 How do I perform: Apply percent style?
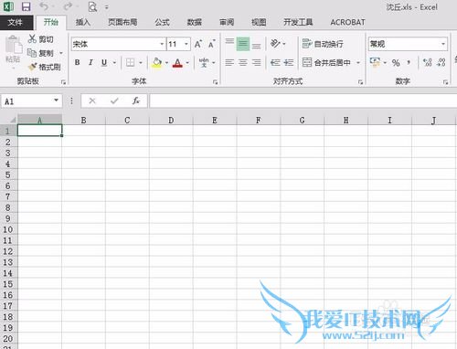tap(396, 63)
